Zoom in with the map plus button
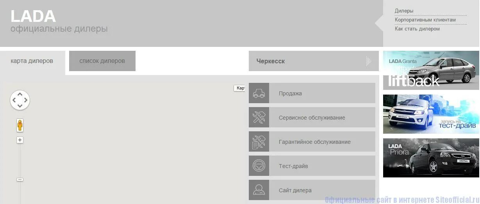This screenshot has height=204, width=480. [20, 140]
